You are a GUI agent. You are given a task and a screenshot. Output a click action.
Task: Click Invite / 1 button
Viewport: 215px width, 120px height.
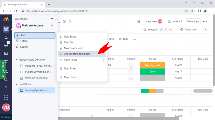coord(175,21)
